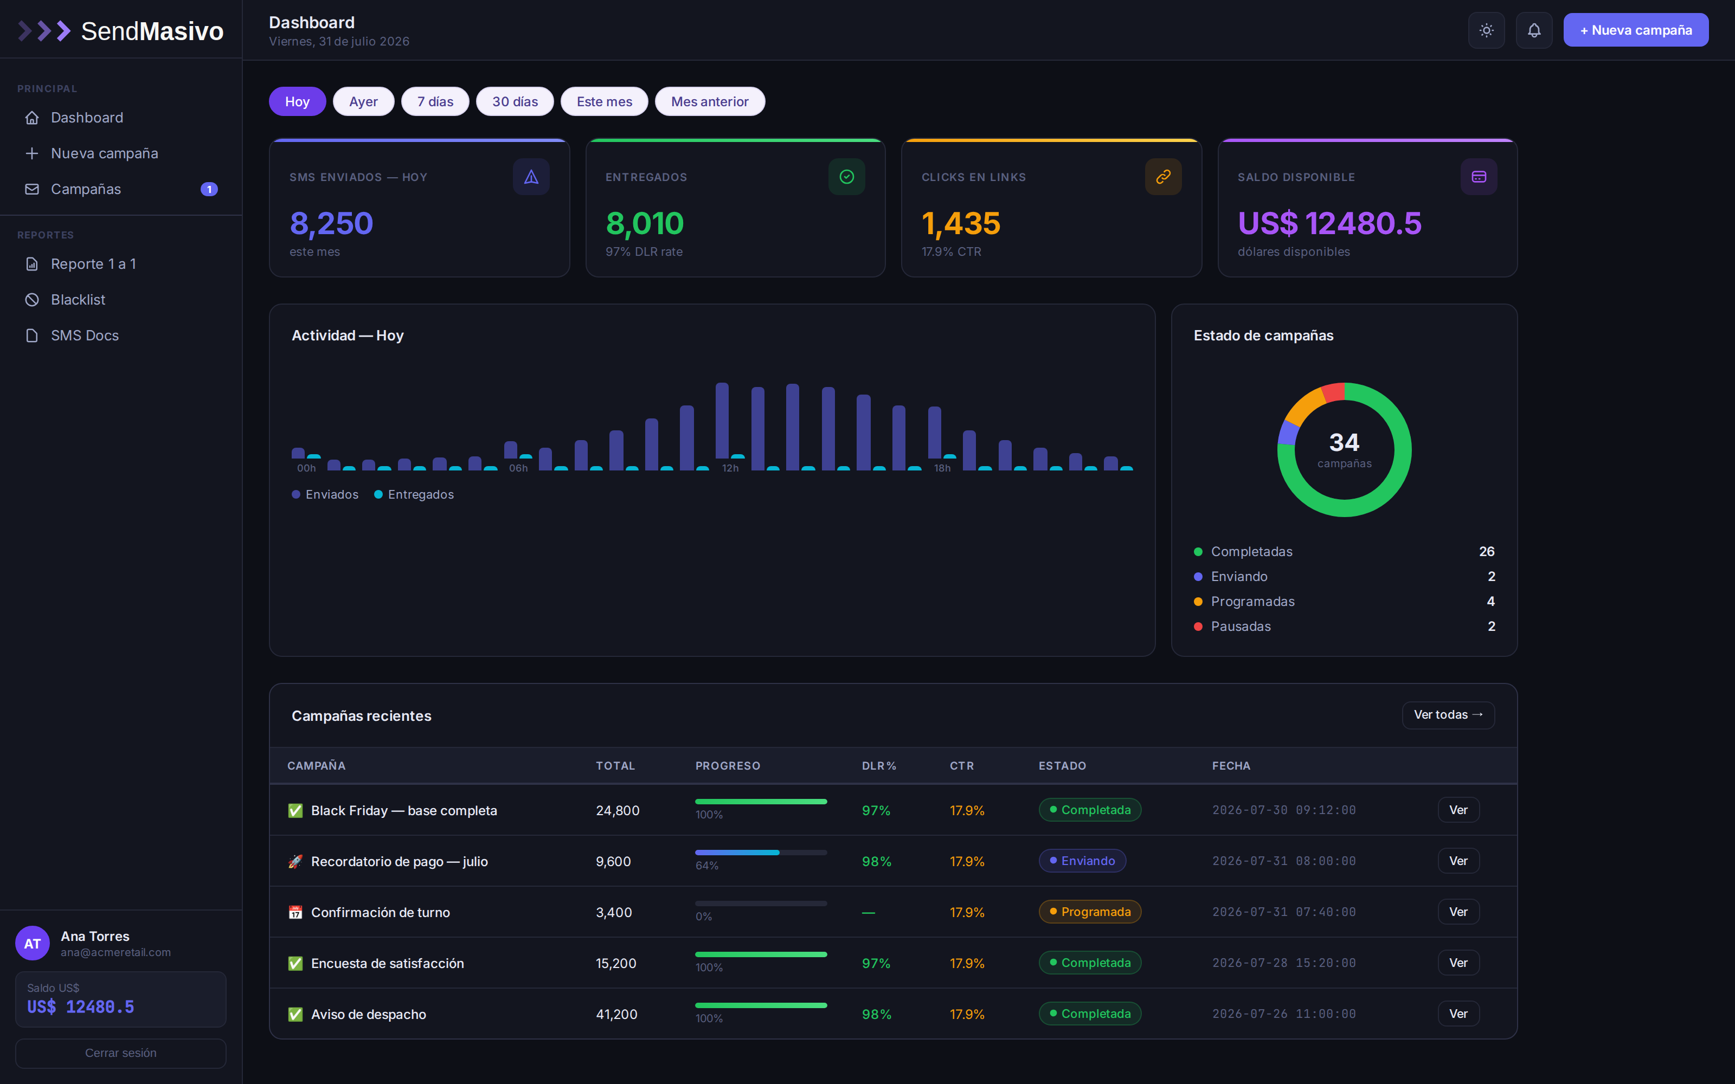This screenshot has height=1084, width=1735.
Task: Click the FECHA column header
Action: (1231, 766)
